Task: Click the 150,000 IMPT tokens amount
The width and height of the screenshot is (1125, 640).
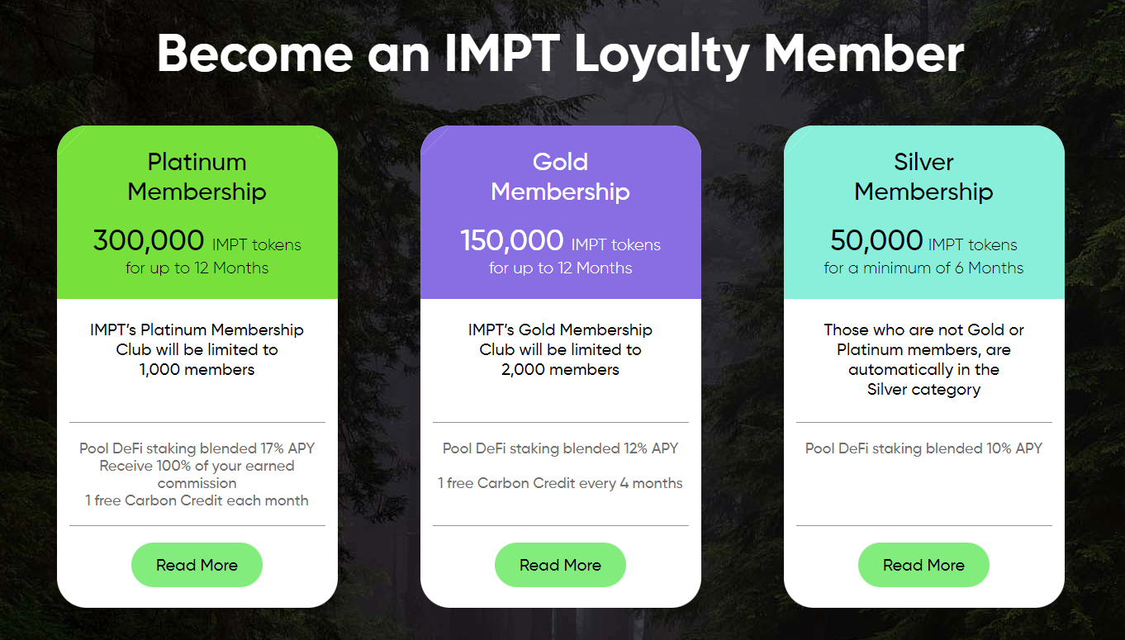Action: tap(560, 241)
